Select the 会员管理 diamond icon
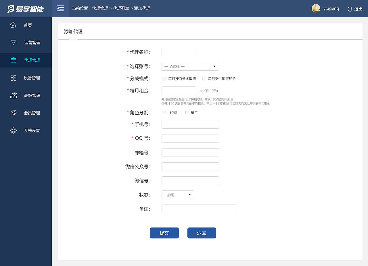The image size is (368, 266). pyautogui.click(x=13, y=113)
